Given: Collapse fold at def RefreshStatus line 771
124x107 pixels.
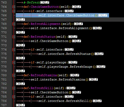Looking at the screenshot, I should [14, 37].
